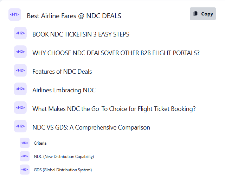Select the 'Criteria' H3 heading text

40,143
